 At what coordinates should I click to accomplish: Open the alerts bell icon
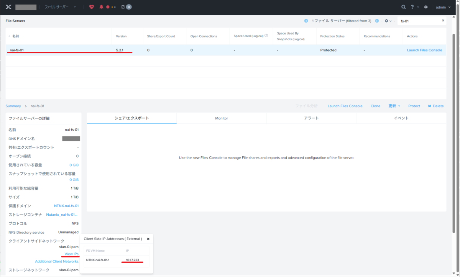click(101, 7)
